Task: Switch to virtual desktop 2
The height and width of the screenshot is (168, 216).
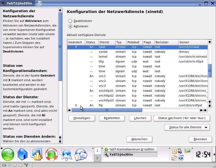Action: (97, 158)
